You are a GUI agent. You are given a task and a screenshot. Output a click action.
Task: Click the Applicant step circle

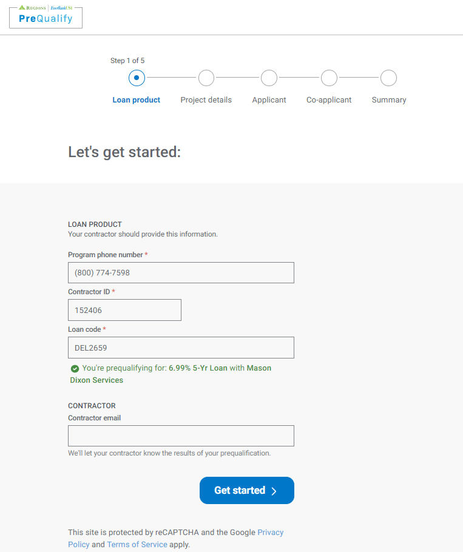pos(269,78)
